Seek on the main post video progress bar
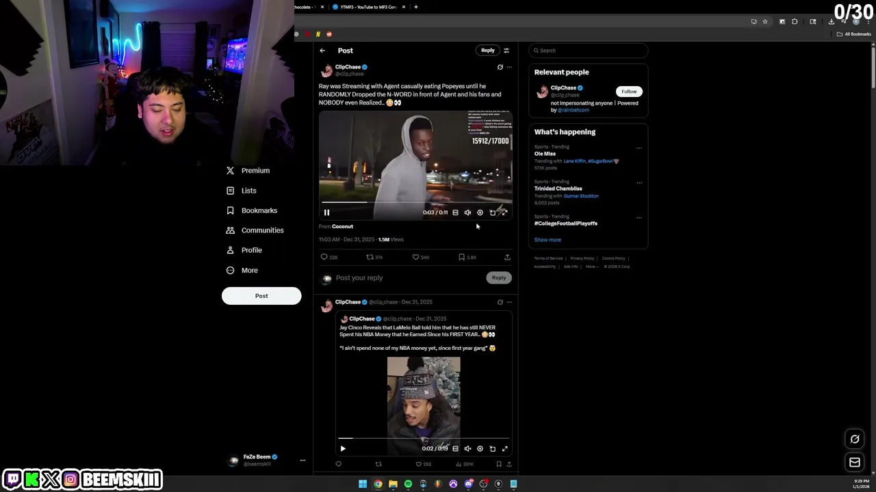 pyautogui.click(x=415, y=202)
